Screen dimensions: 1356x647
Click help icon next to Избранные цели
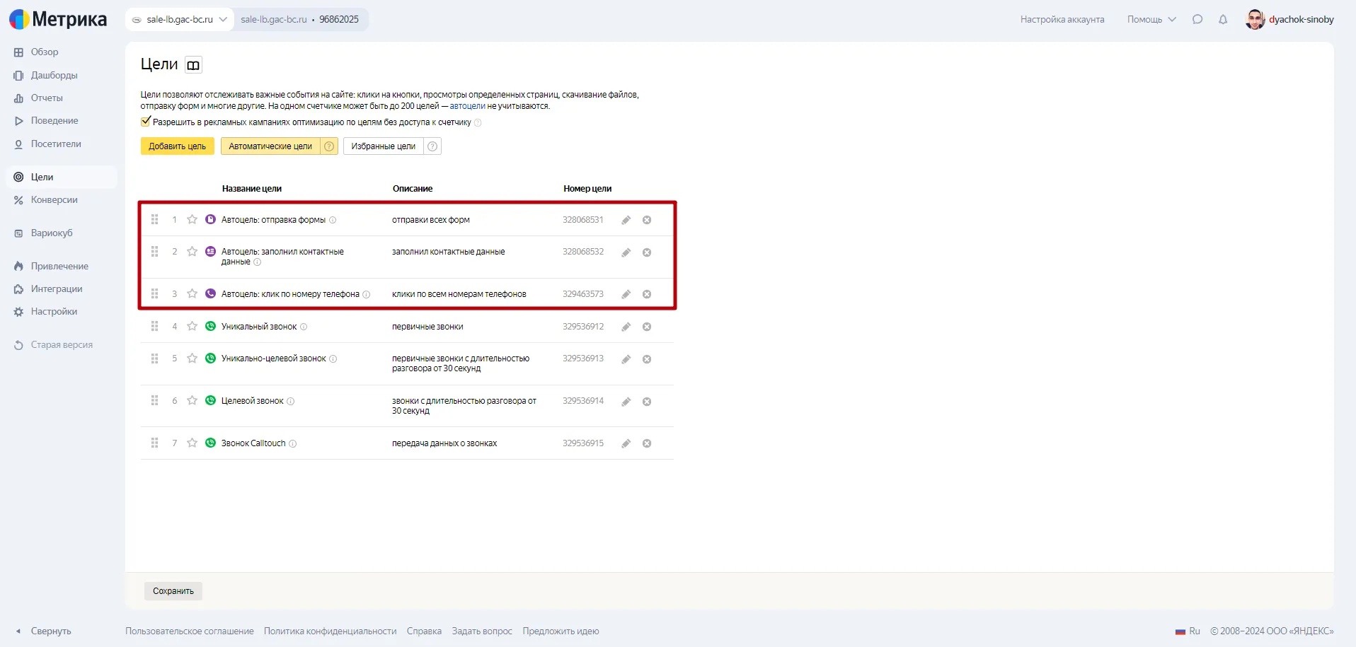pos(432,146)
